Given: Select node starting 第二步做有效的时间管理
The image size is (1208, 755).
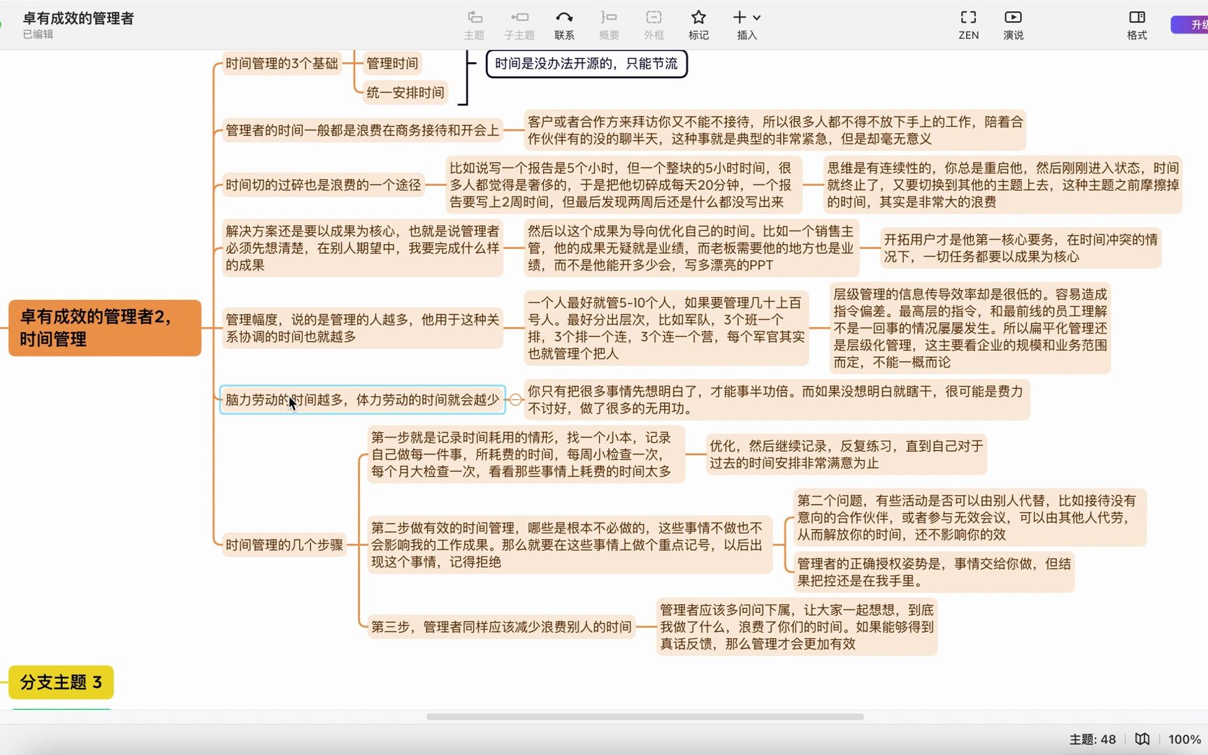Looking at the screenshot, I should pyautogui.click(x=570, y=545).
